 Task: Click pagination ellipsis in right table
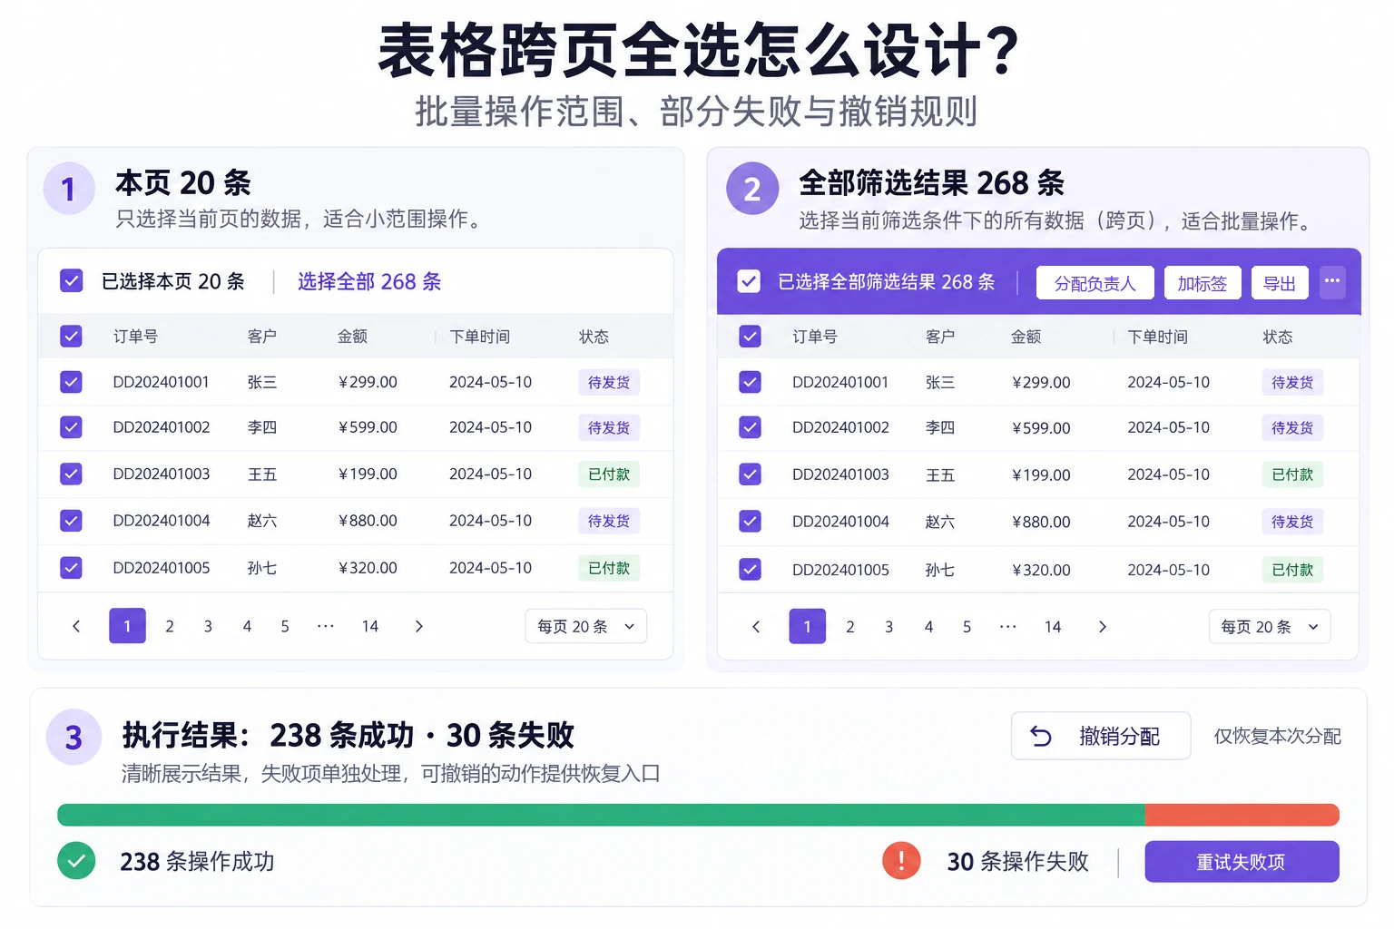(x=1007, y=627)
